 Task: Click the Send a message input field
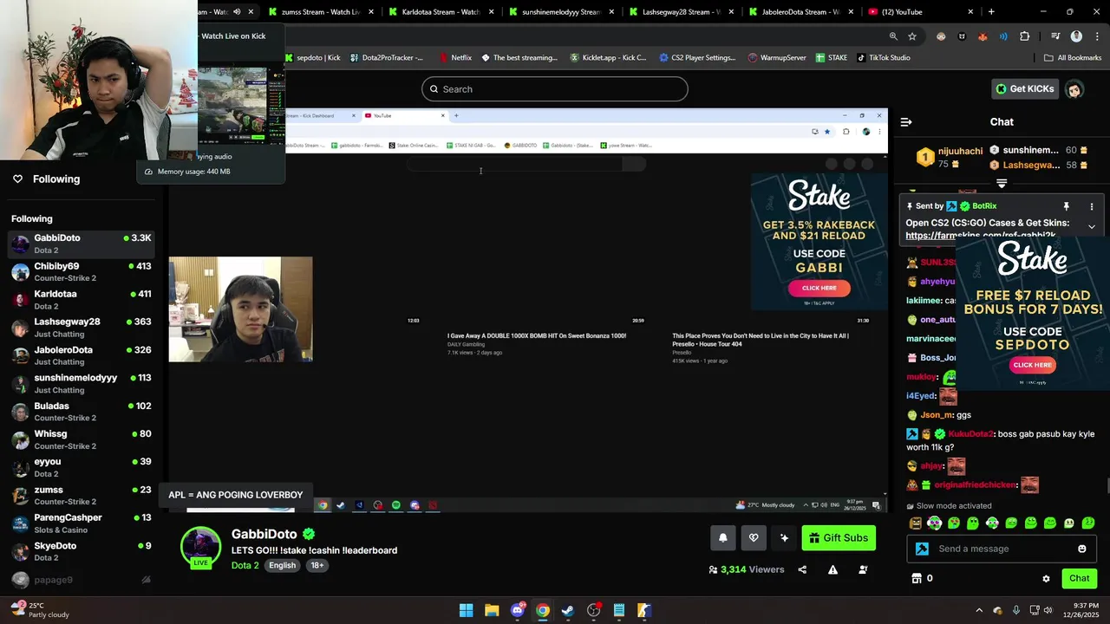[1002, 549]
